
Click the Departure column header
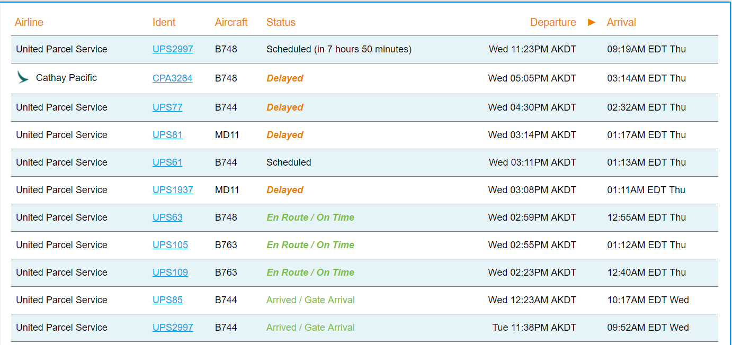(552, 22)
